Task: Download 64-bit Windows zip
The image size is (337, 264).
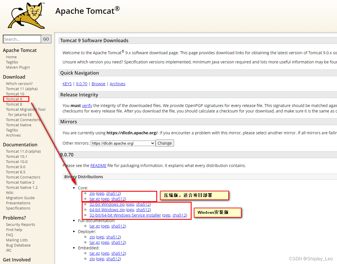Action: pos(107,209)
